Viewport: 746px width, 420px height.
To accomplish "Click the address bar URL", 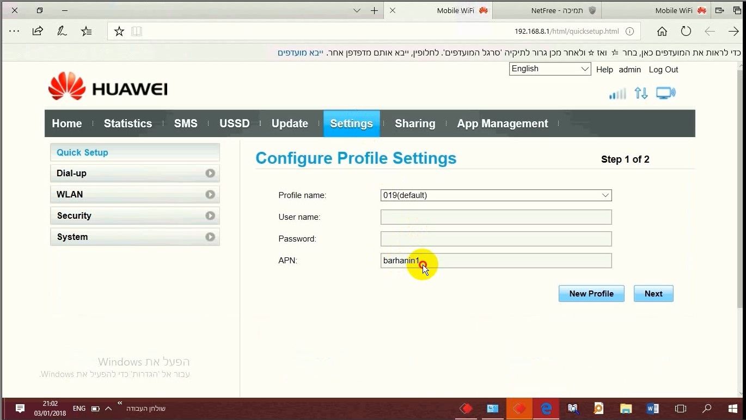I will click(x=566, y=32).
